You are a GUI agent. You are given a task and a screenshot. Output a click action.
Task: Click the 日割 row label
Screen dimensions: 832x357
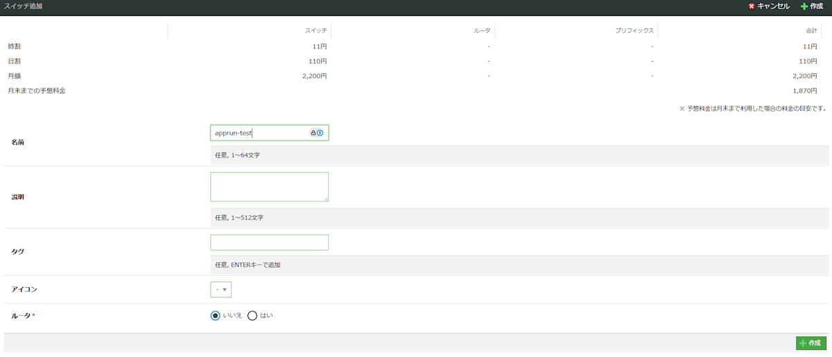[15, 61]
